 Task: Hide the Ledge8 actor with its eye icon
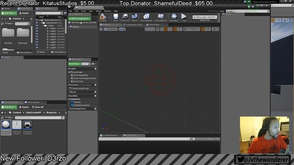click(x=37, y=48)
